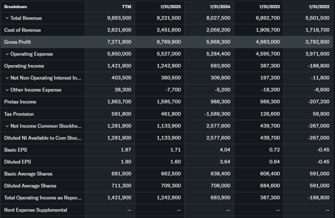The image size is (335, 218).
Task: Expand the Other Income Expense chevron
Action: click(x=7, y=90)
